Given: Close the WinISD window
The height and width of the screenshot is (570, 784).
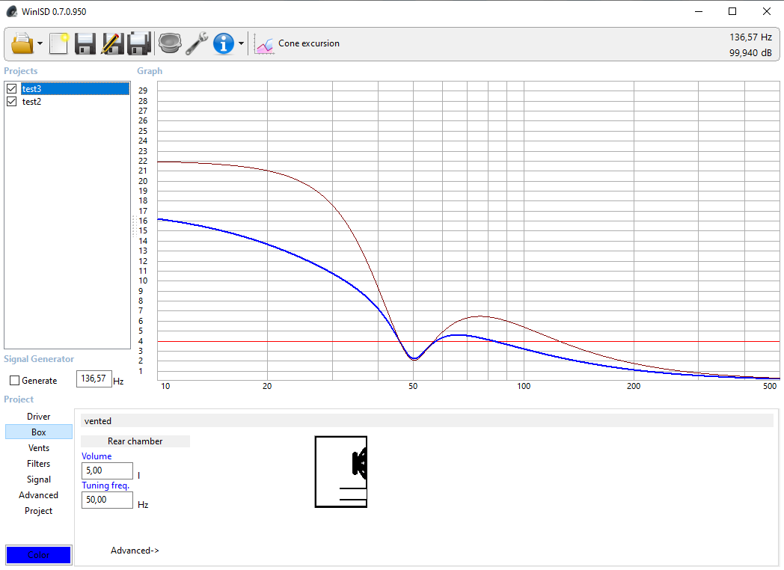Looking at the screenshot, I should 767,11.
